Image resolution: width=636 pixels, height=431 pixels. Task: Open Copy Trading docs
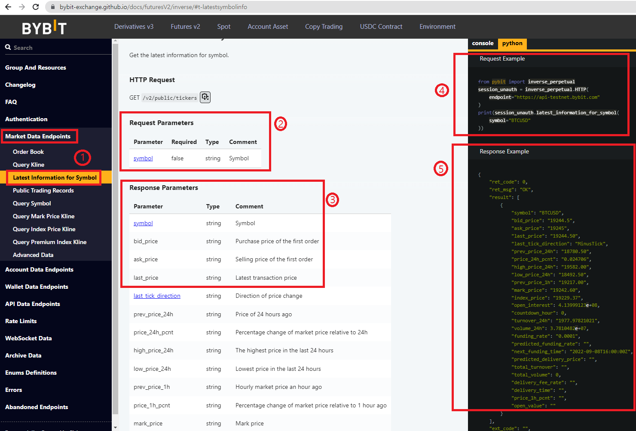pos(324,27)
